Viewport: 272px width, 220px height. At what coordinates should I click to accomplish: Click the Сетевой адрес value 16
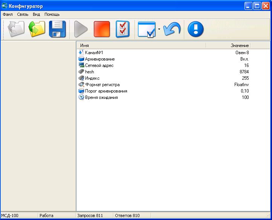point(246,65)
